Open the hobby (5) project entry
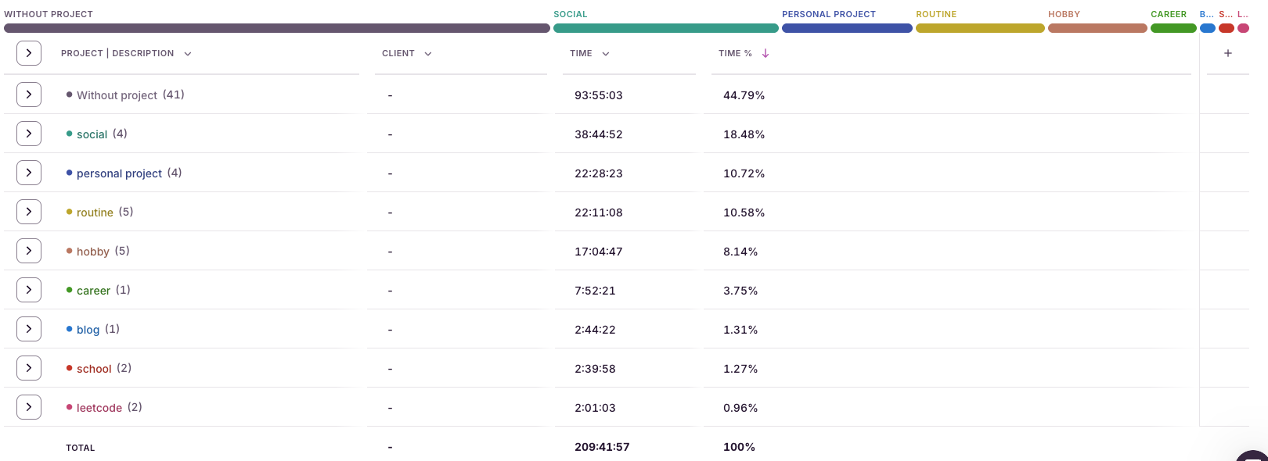Image resolution: width=1268 pixels, height=461 pixels. pos(98,251)
